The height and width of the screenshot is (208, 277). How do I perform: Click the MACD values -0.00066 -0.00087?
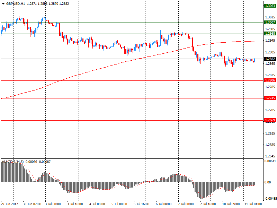point(38,162)
